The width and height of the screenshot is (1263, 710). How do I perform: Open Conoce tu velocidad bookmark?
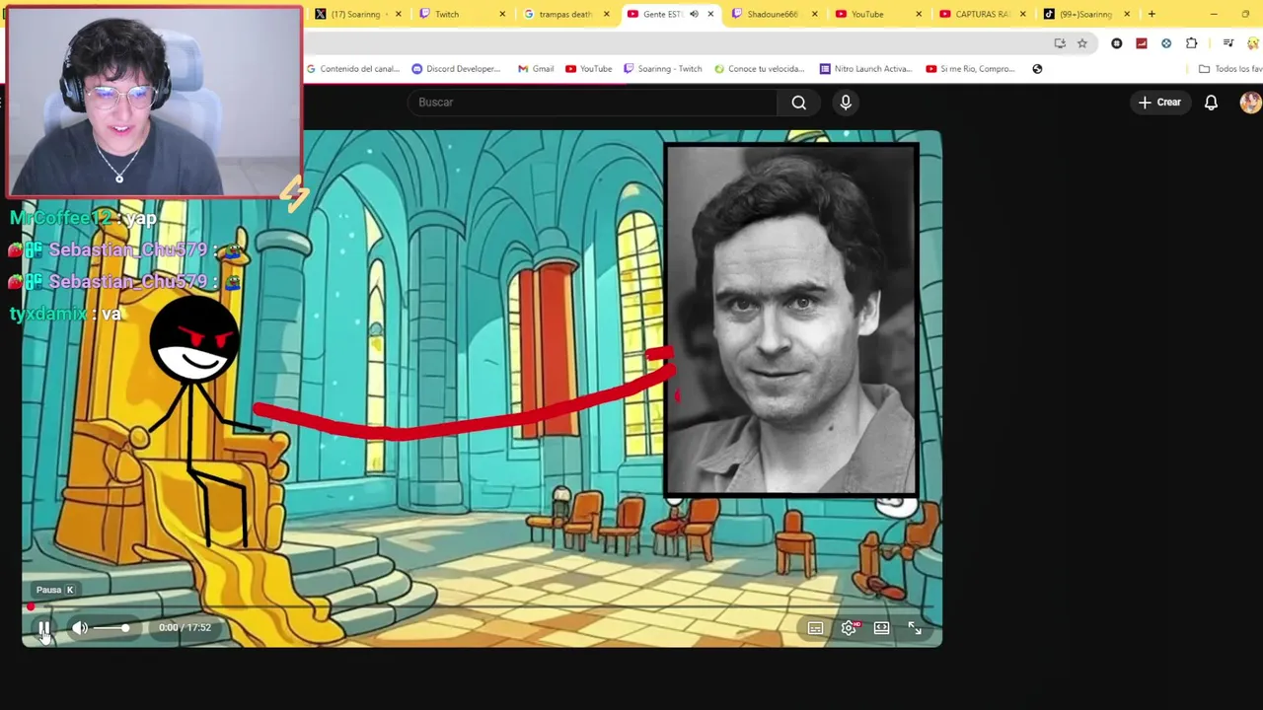point(759,69)
